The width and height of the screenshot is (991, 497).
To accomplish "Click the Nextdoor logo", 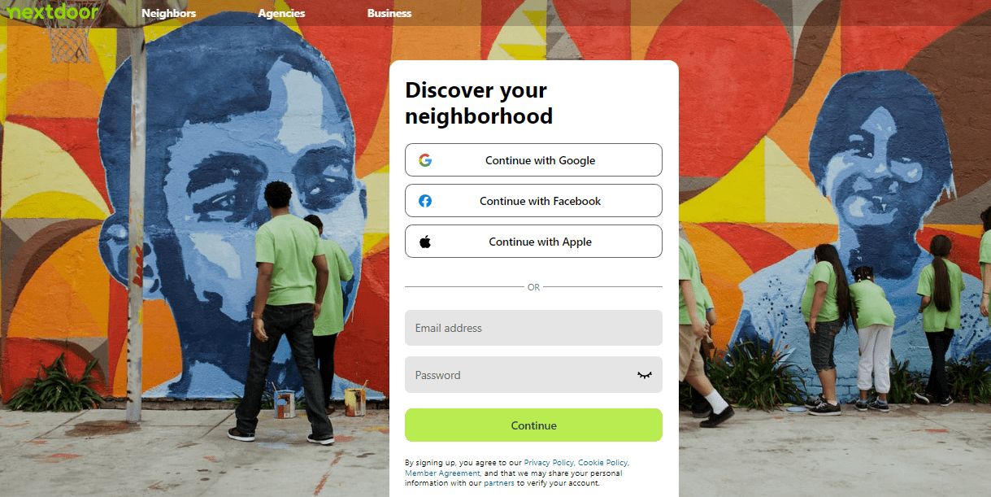I will [x=53, y=12].
